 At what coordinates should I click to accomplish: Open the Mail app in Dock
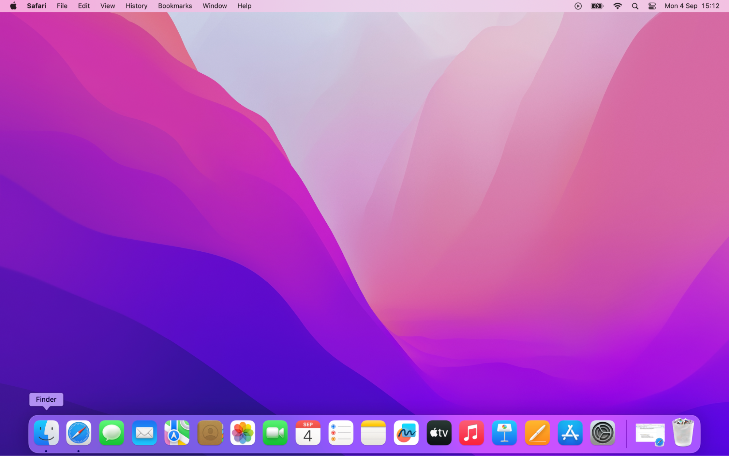(x=144, y=433)
